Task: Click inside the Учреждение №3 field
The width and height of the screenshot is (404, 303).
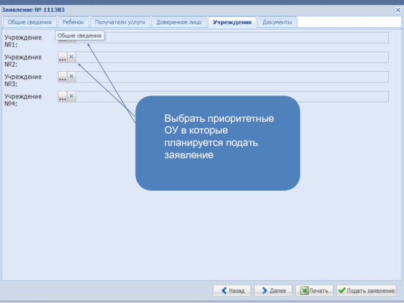Action: pyautogui.click(x=232, y=77)
